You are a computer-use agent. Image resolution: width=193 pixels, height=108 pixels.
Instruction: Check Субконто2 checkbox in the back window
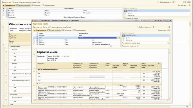tap(3, 15)
